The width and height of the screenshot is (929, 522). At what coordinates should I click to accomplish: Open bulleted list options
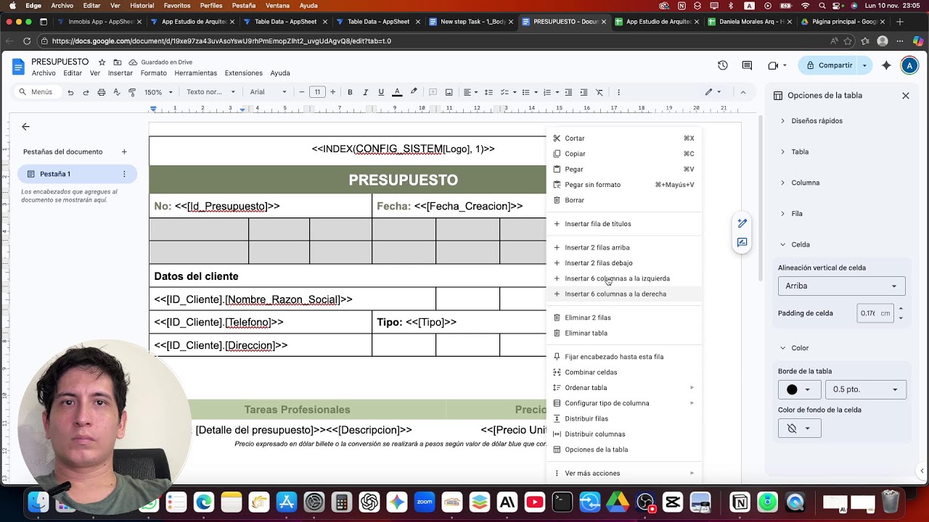(x=529, y=92)
